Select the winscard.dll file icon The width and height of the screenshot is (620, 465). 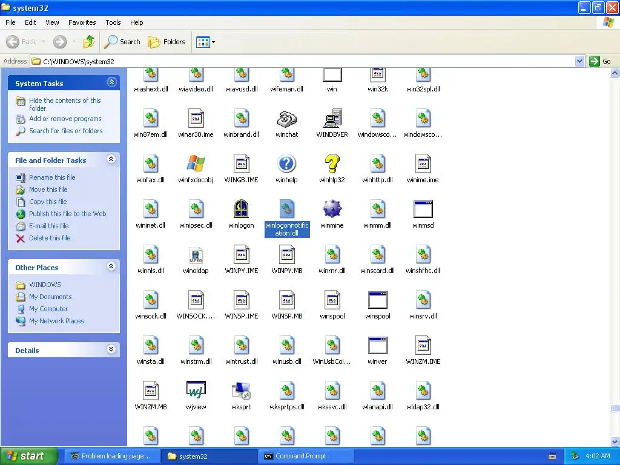[x=378, y=255]
